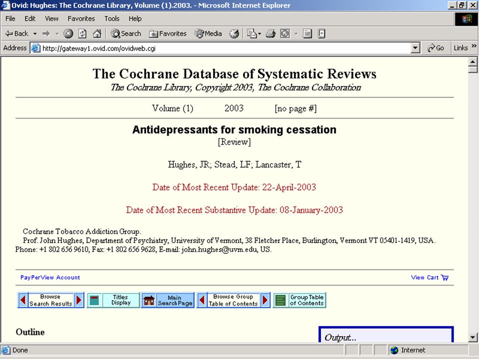Click the last icon in the browser toolbar
This screenshot has height=359, width=479.
pos(321,33)
